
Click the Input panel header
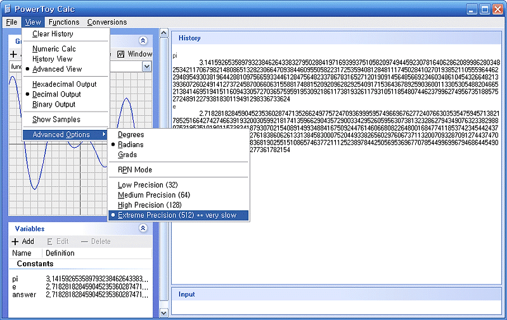pos(337,294)
